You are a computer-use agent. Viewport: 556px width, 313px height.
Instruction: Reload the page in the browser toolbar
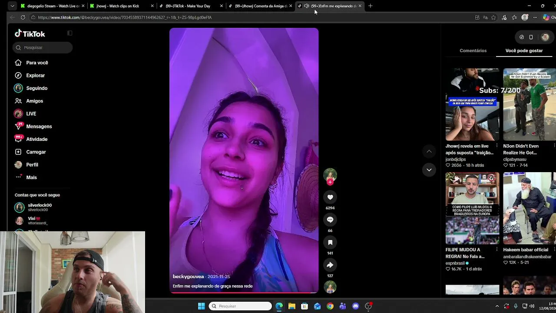click(x=23, y=17)
